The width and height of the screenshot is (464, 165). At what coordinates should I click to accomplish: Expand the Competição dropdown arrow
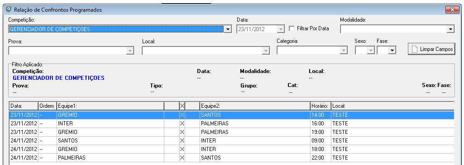tap(228, 29)
